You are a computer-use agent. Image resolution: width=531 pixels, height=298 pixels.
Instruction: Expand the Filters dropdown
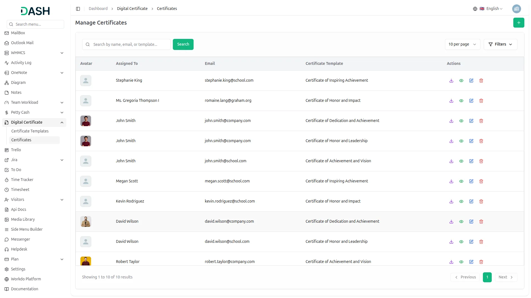point(500,44)
